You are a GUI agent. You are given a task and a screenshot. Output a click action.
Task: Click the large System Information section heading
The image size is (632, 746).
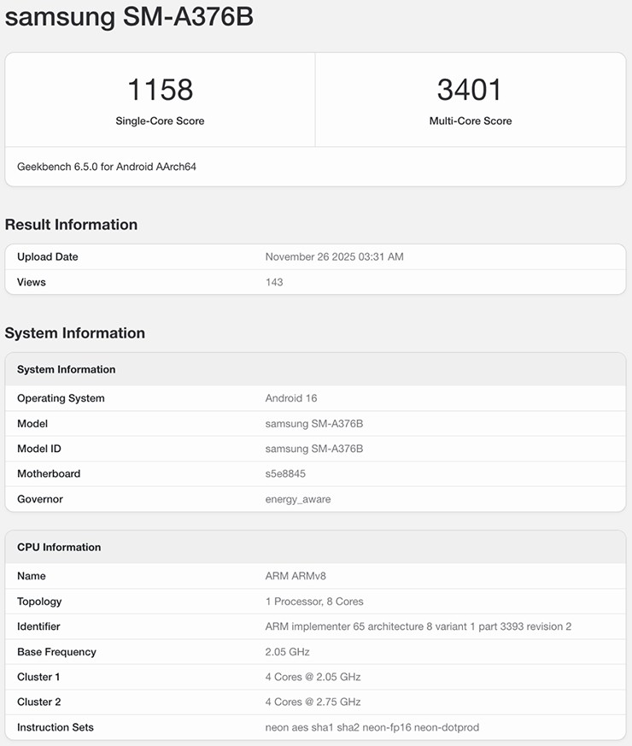(x=74, y=333)
